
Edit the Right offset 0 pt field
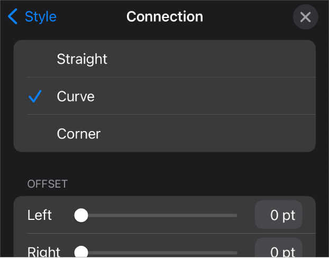pyautogui.click(x=279, y=251)
